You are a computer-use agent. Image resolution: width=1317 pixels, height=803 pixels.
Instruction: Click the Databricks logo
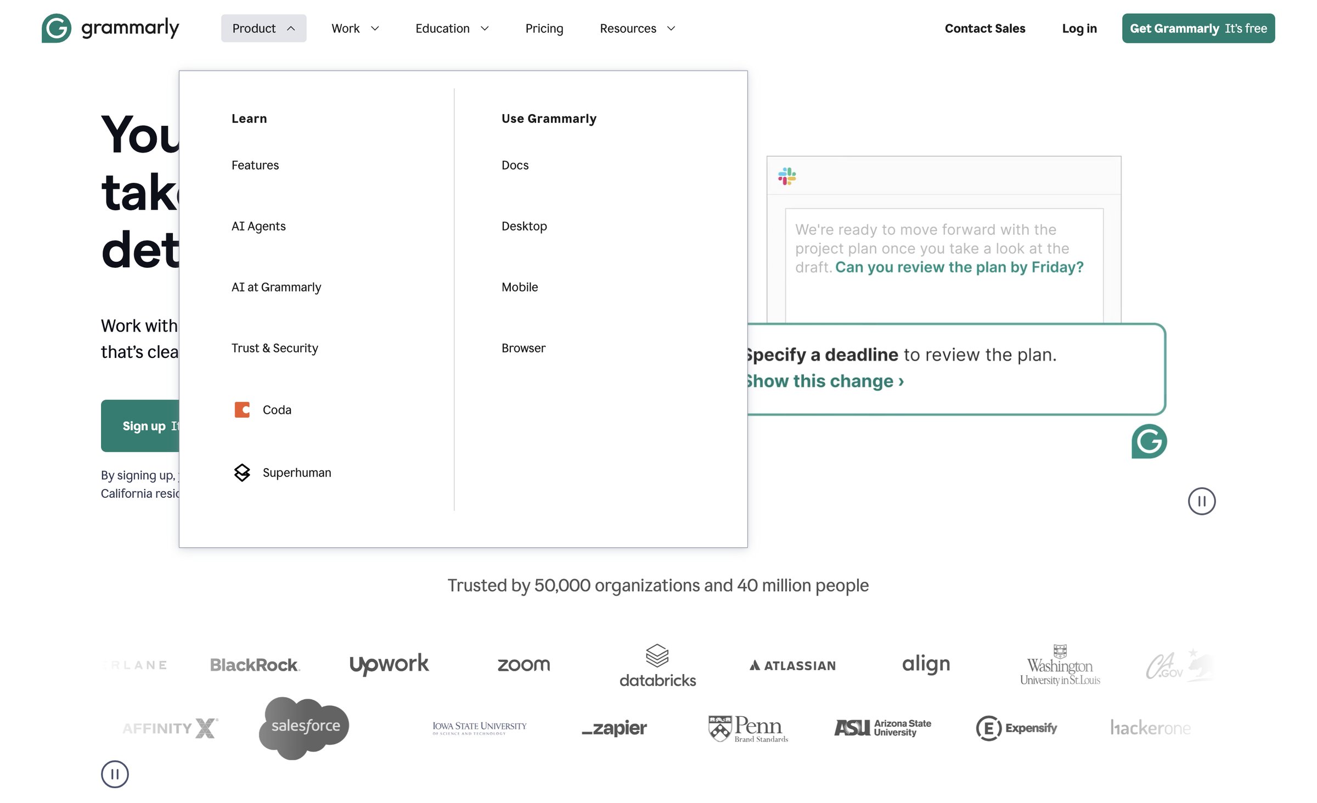pyautogui.click(x=657, y=665)
